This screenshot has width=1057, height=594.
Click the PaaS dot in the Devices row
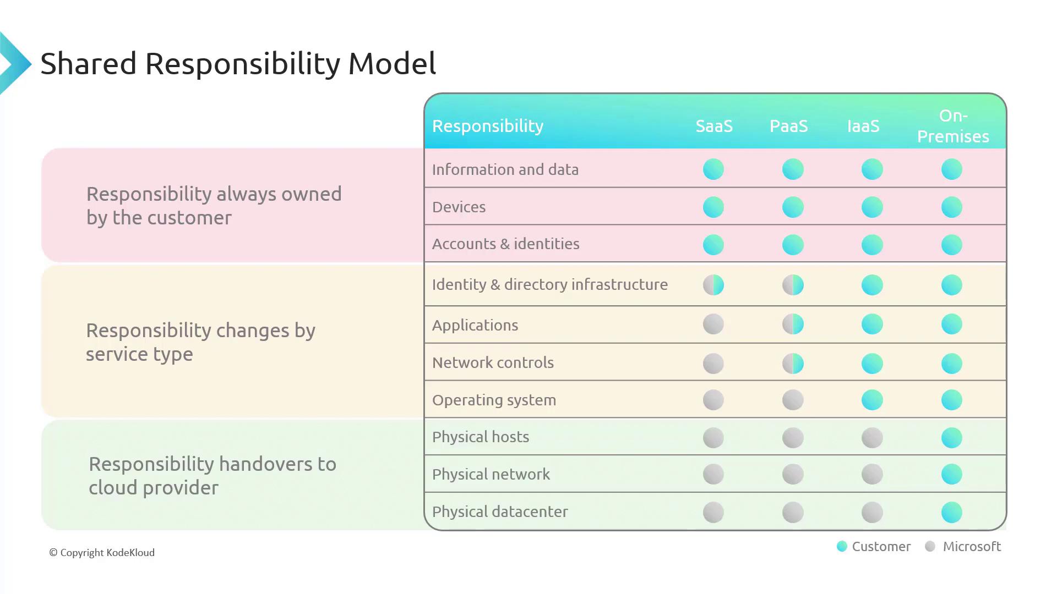click(x=793, y=207)
